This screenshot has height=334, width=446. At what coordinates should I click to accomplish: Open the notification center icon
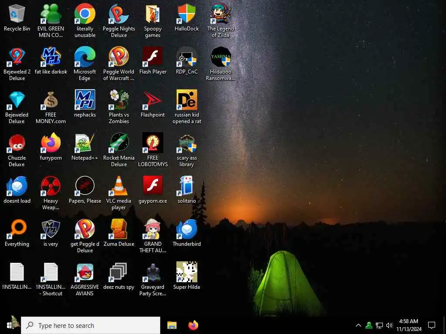click(432, 325)
